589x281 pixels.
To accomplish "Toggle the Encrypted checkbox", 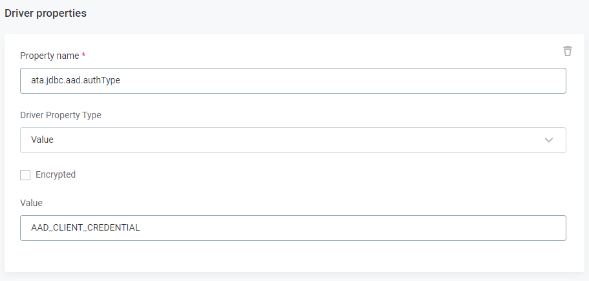I will [25, 175].
